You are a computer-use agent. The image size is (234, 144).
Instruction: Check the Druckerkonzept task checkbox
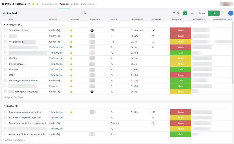pyautogui.click(x=6, y=64)
